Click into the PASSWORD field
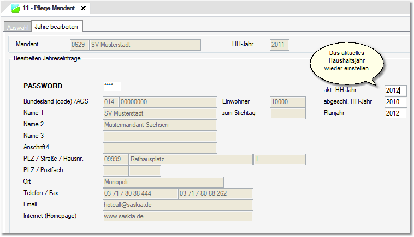 [x=112, y=86]
